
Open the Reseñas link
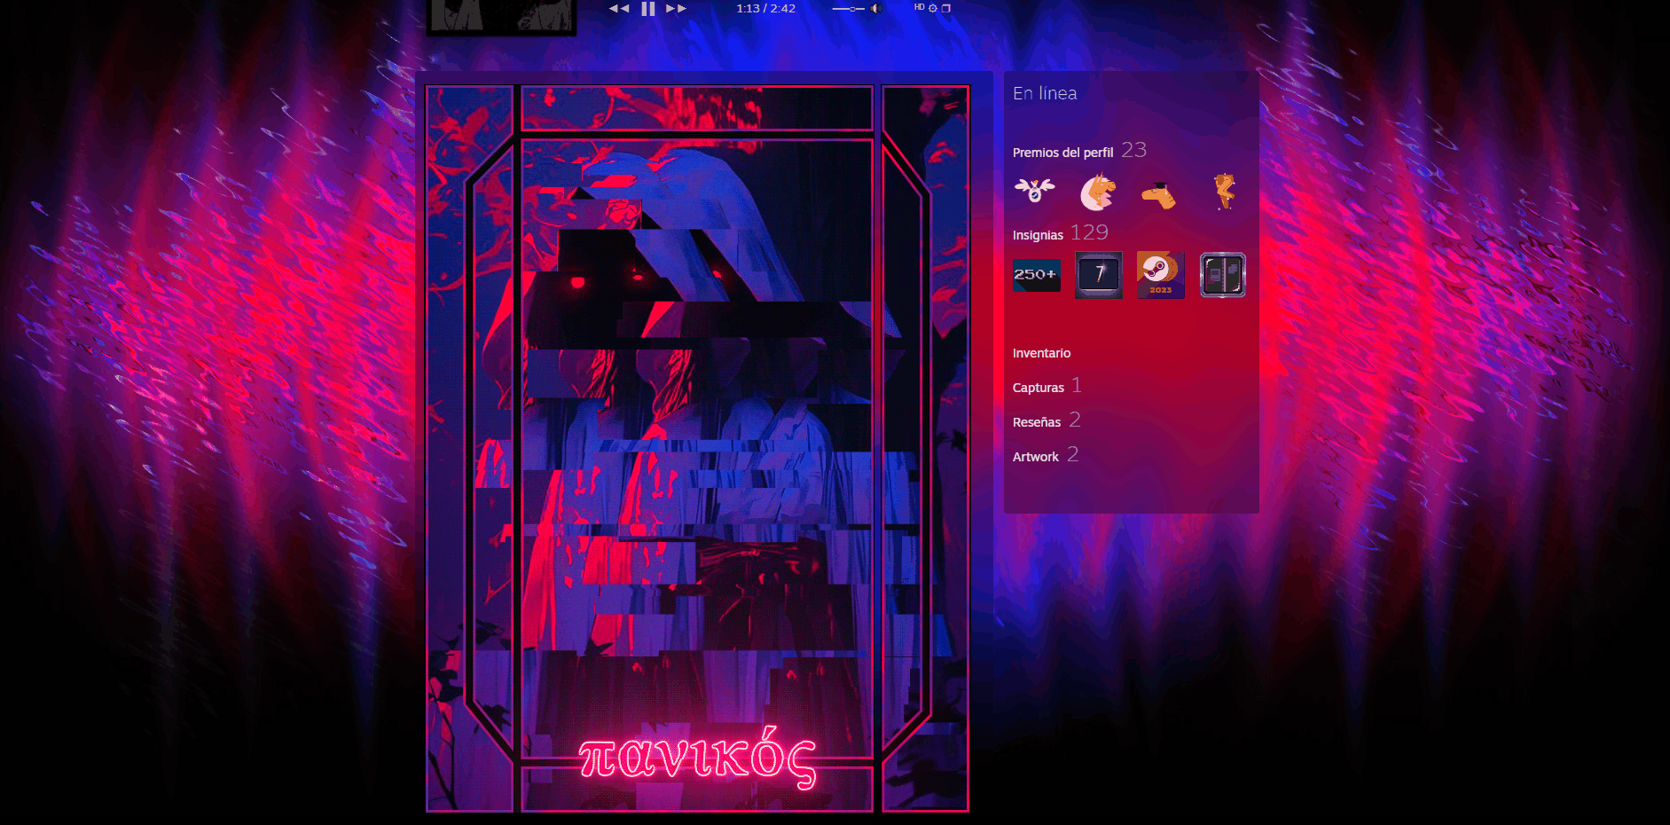click(x=1037, y=422)
